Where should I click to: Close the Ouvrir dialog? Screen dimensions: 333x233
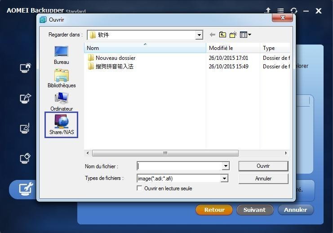(x=283, y=18)
